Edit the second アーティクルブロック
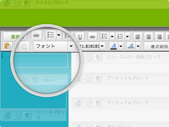The image size is (169, 127). coord(77,103)
